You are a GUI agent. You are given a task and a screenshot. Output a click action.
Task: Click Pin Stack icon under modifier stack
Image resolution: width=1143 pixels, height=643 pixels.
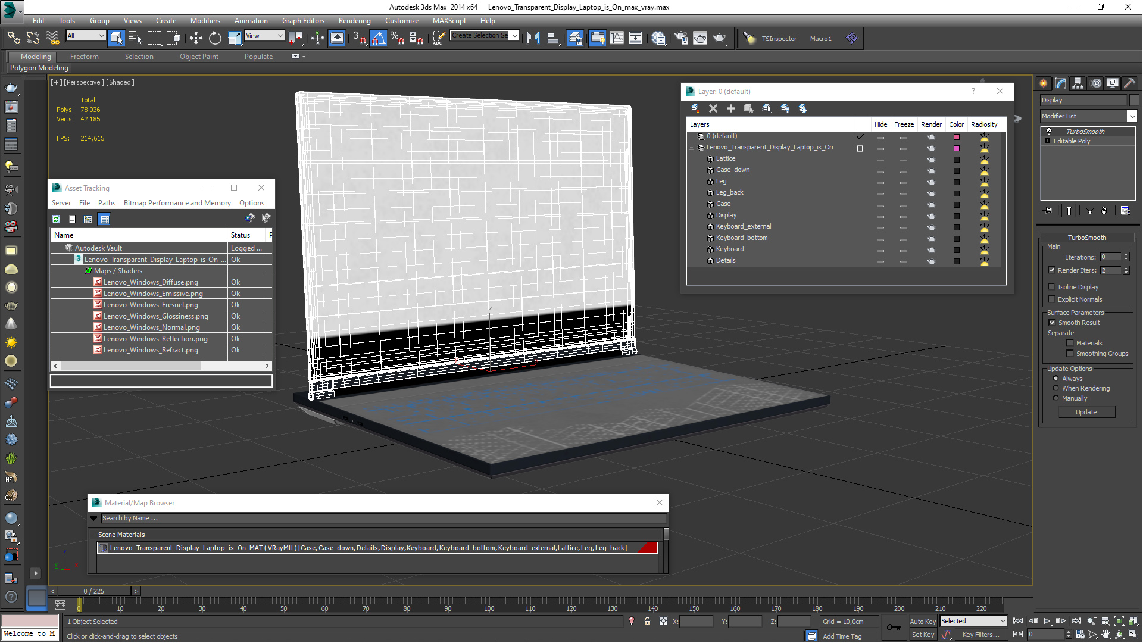click(1048, 211)
